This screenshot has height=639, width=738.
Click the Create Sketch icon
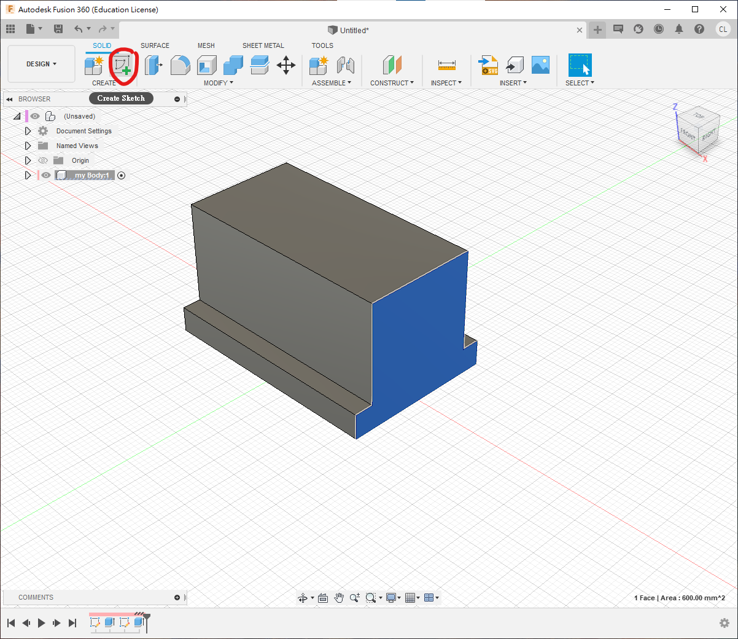tap(122, 65)
